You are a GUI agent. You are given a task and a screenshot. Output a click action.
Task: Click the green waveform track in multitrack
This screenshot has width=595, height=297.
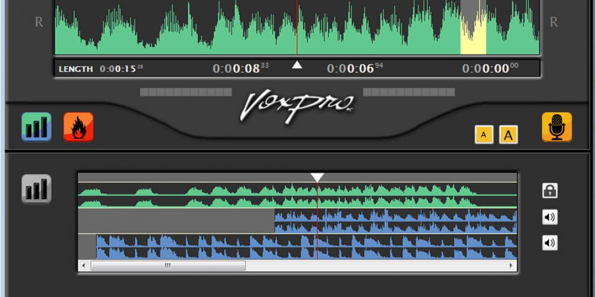pyautogui.click(x=297, y=195)
